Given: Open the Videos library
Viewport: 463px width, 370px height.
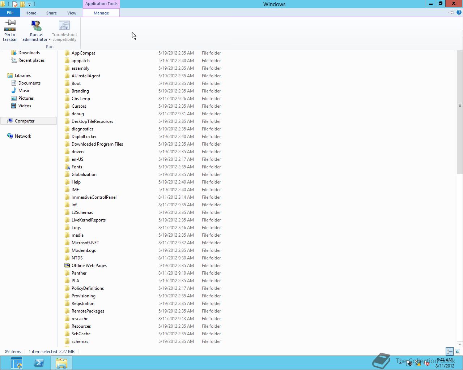Looking at the screenshot, I should (x=25, y=106).
